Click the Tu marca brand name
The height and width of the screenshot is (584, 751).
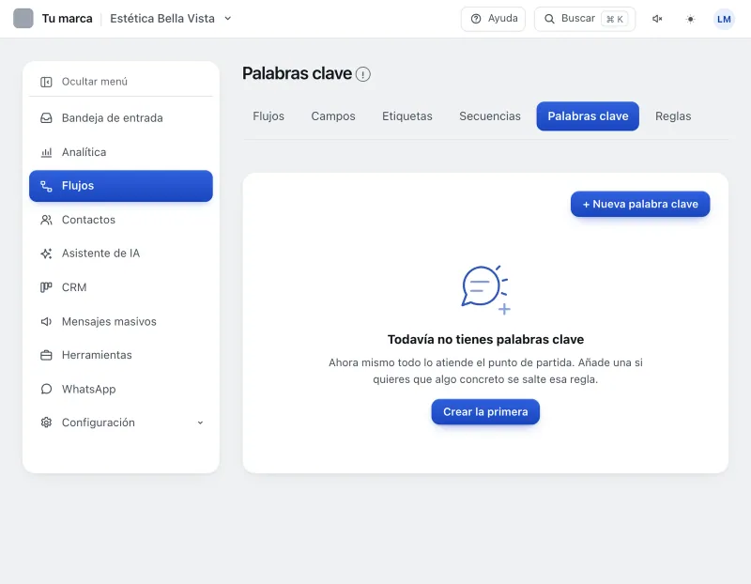[67, 19]
